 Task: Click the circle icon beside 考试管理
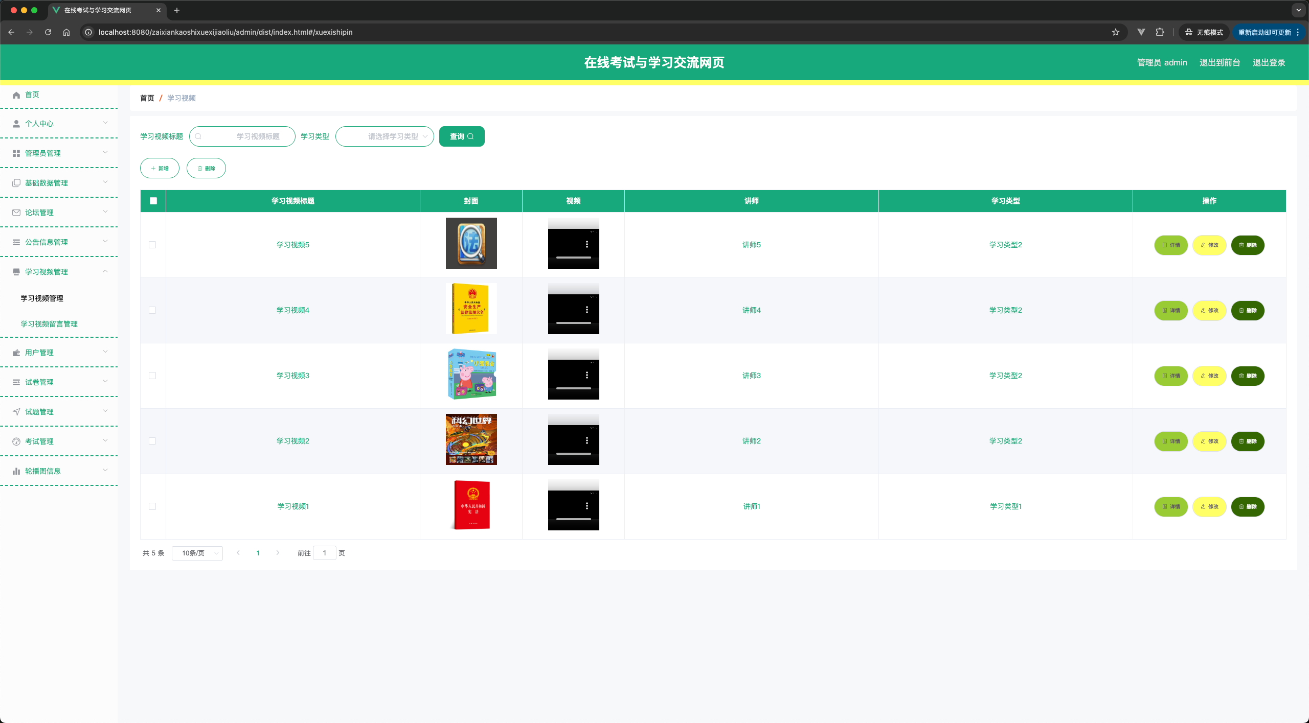(16, 441)
